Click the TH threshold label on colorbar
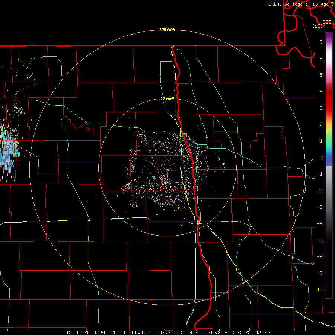This screenshot has width=335, height=335. (x=320, y=290)
